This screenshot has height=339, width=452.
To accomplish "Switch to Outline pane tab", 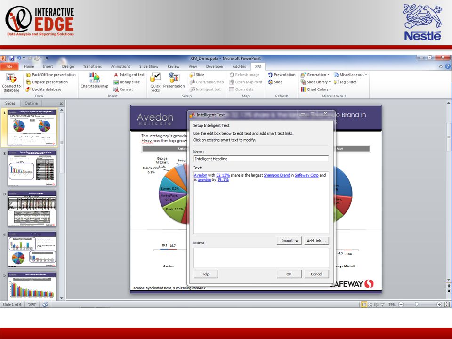I will click(x=31, y=103).
